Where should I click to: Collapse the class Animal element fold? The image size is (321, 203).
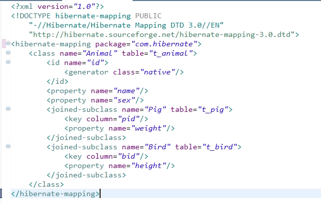tap(8, 53)
